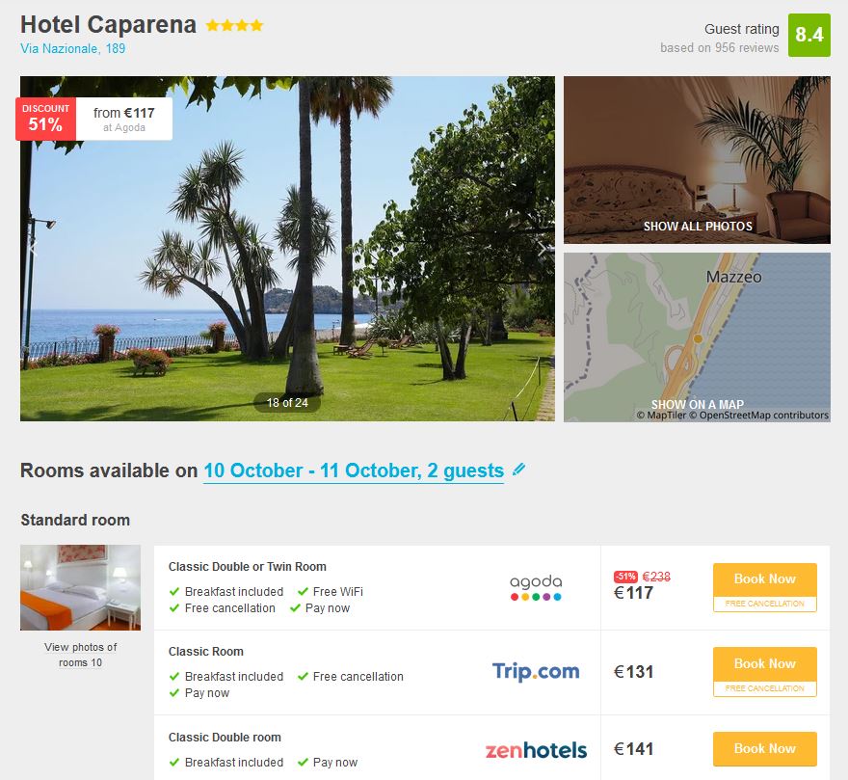The height and width of the screenshot is (780, 848).
Task: Click the hotel map location pin
Action: 699,338
